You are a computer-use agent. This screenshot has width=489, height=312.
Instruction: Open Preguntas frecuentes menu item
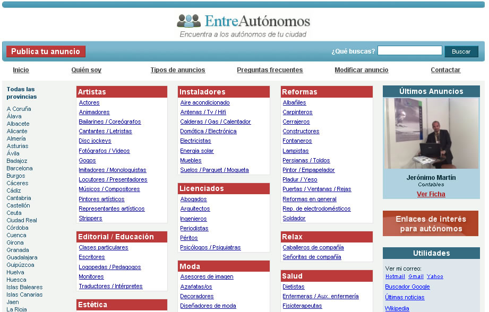pyautogui.click(x=270, y=70)
